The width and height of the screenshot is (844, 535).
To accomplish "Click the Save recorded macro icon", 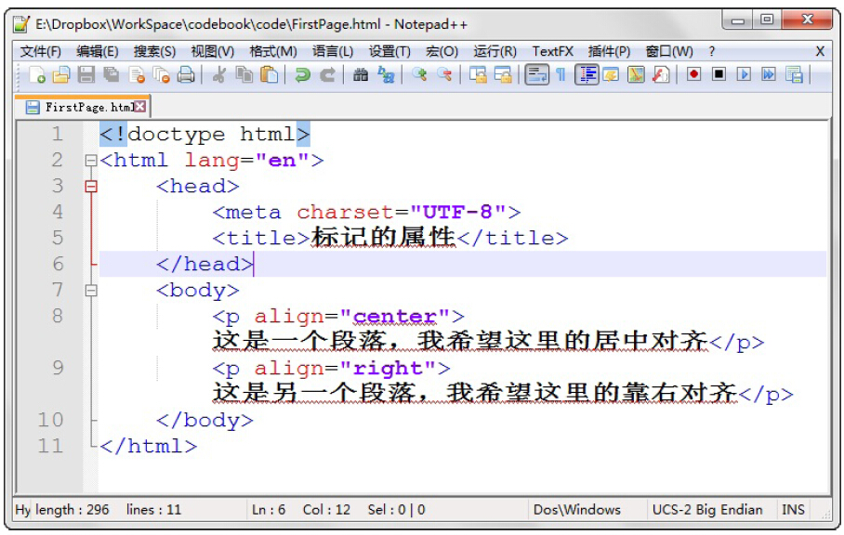I will click(x=794, y=74).
